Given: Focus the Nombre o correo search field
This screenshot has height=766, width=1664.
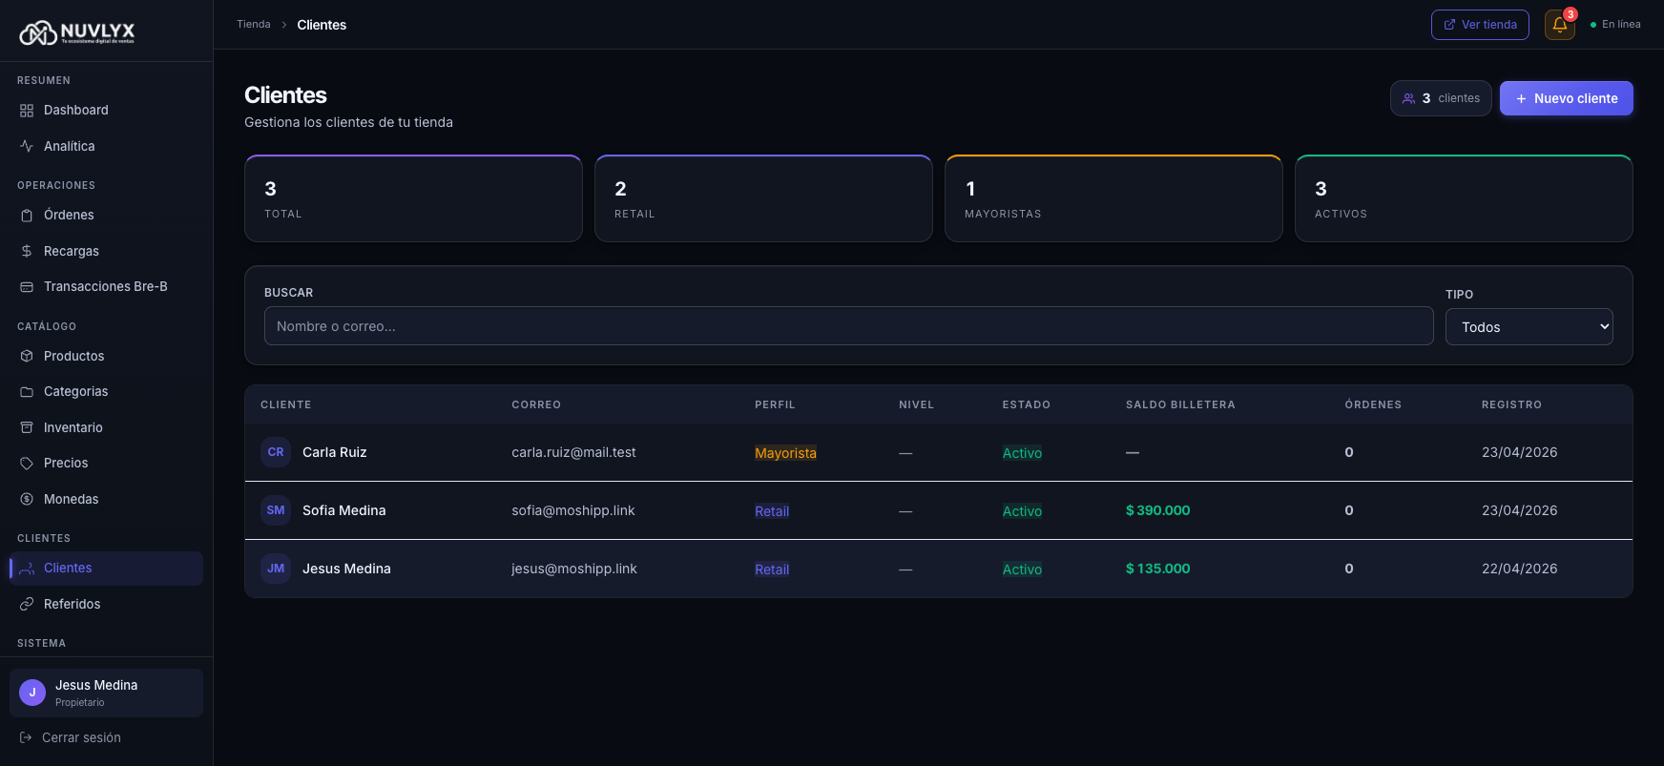Looking at the screenshot, I should pos(848,326).
